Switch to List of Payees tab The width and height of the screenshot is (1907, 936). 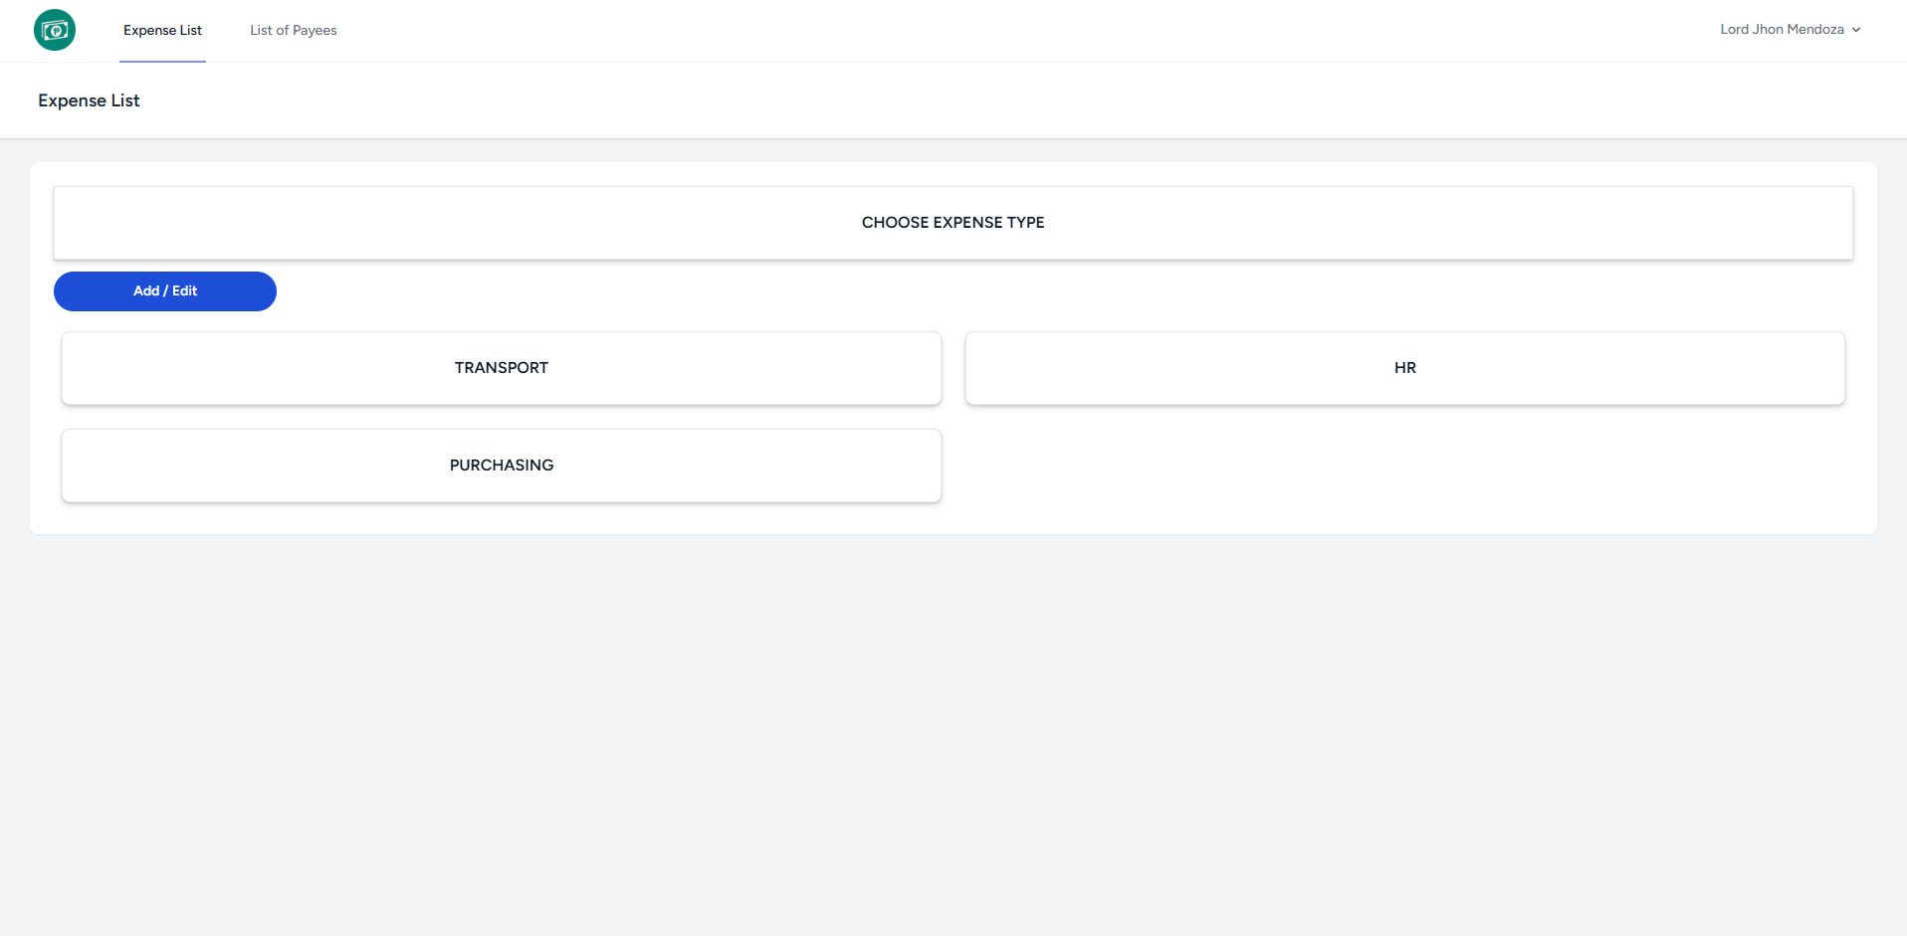(x=294, y=31)
